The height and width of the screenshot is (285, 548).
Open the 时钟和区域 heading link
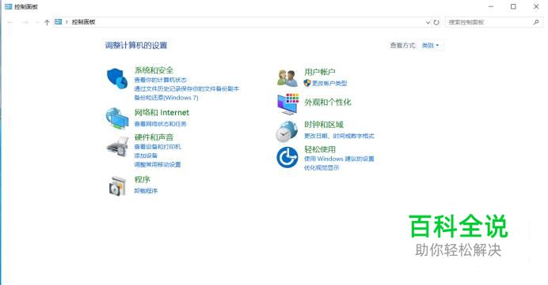pyautogui.click(x=324, y=125)
